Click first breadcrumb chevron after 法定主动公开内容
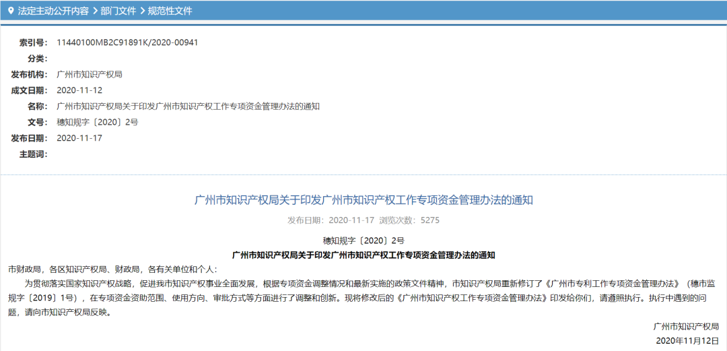Image resolution: width=727 pixels, height=351 pixels. tap(95, 11)
